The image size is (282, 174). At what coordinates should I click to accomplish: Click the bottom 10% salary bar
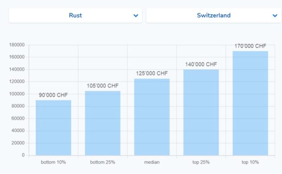(53, 128)
